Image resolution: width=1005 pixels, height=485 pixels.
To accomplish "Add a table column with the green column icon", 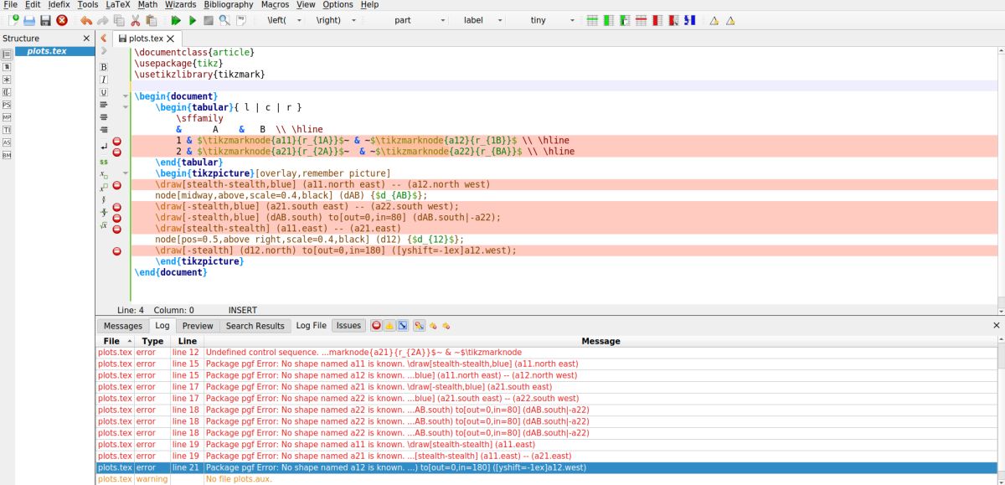I will pos(609,20).
